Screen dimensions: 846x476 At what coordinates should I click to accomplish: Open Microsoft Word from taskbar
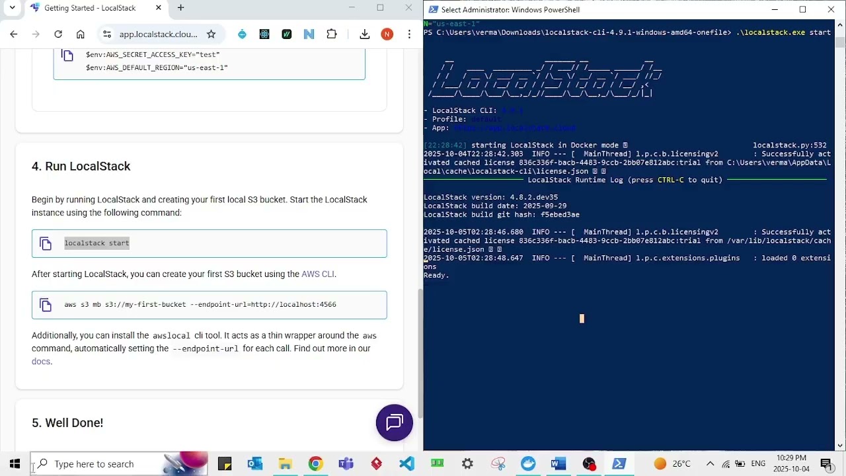click(x=558, y=464)
